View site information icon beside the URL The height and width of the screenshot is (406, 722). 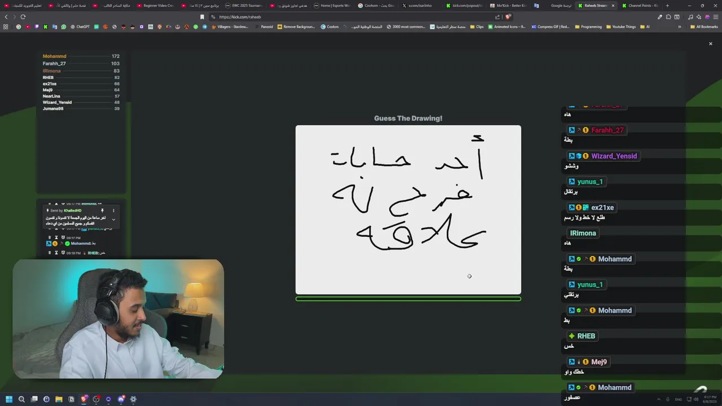[213, 17]
